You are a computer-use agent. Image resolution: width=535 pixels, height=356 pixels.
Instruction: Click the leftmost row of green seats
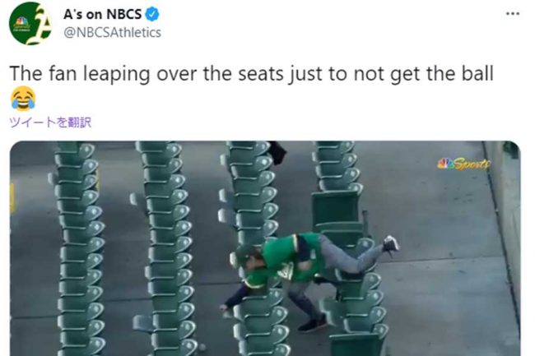(x=78, y=248)
